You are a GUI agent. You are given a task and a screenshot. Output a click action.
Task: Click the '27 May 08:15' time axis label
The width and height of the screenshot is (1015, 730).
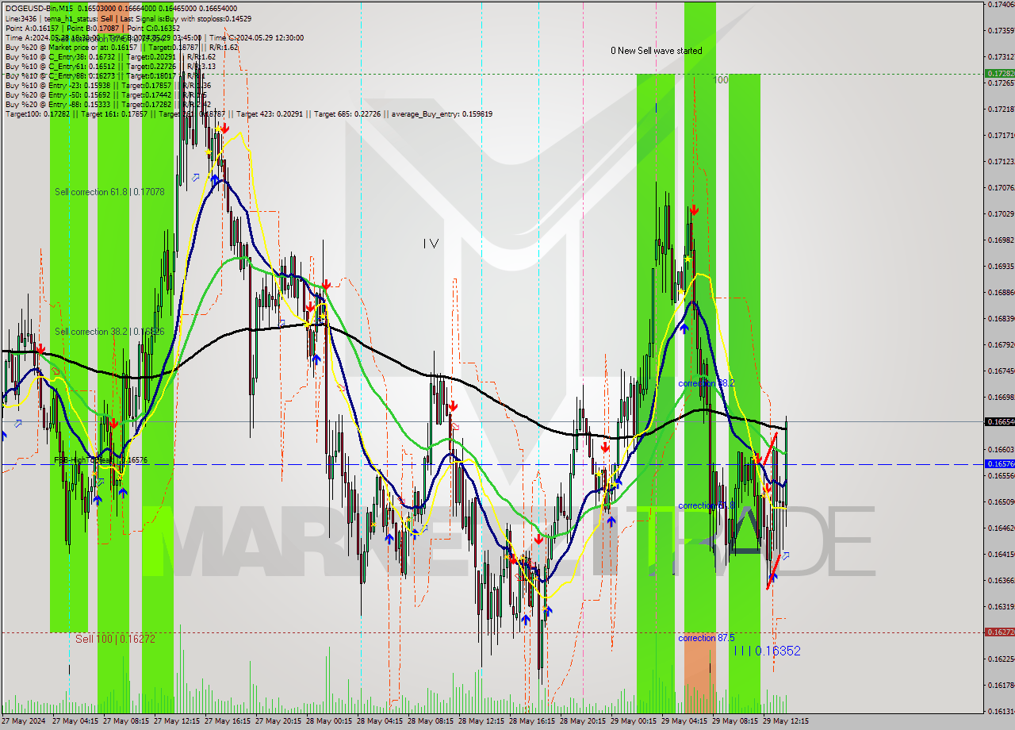click(x=126, y=721)
